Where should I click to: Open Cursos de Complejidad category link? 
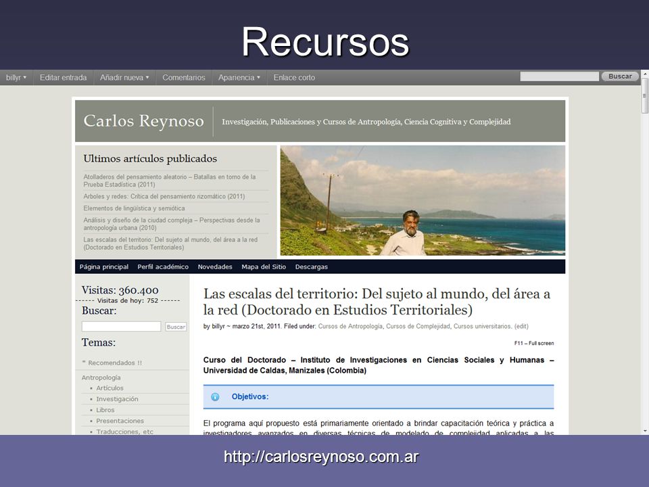coord(418,326)
